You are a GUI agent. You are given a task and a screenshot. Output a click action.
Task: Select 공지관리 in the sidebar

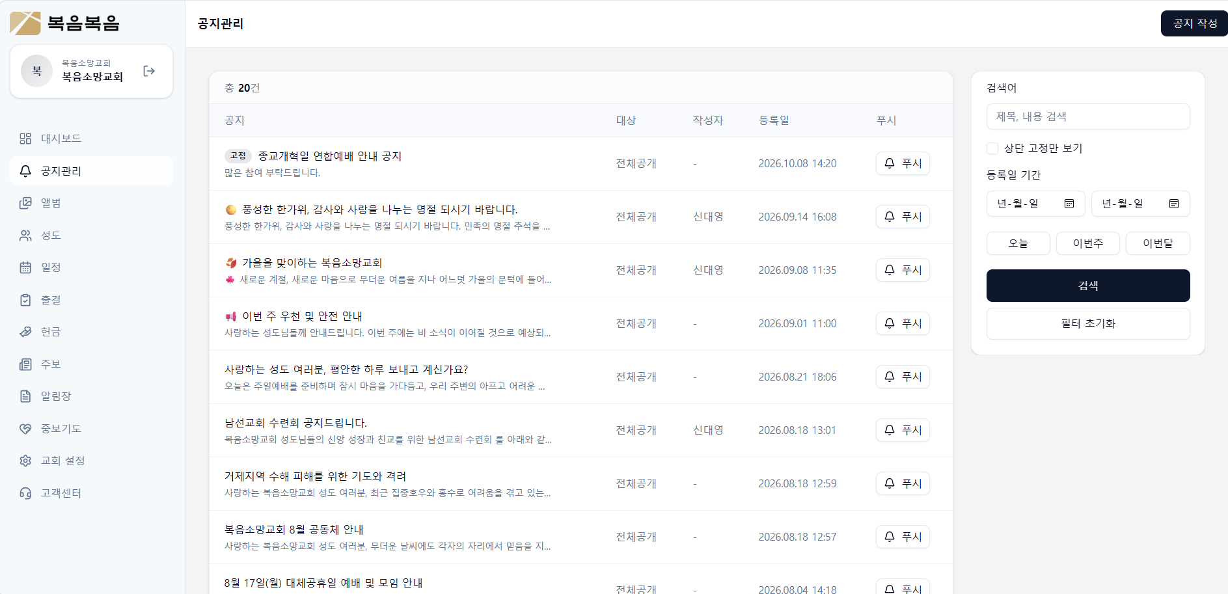pos(91,171)
